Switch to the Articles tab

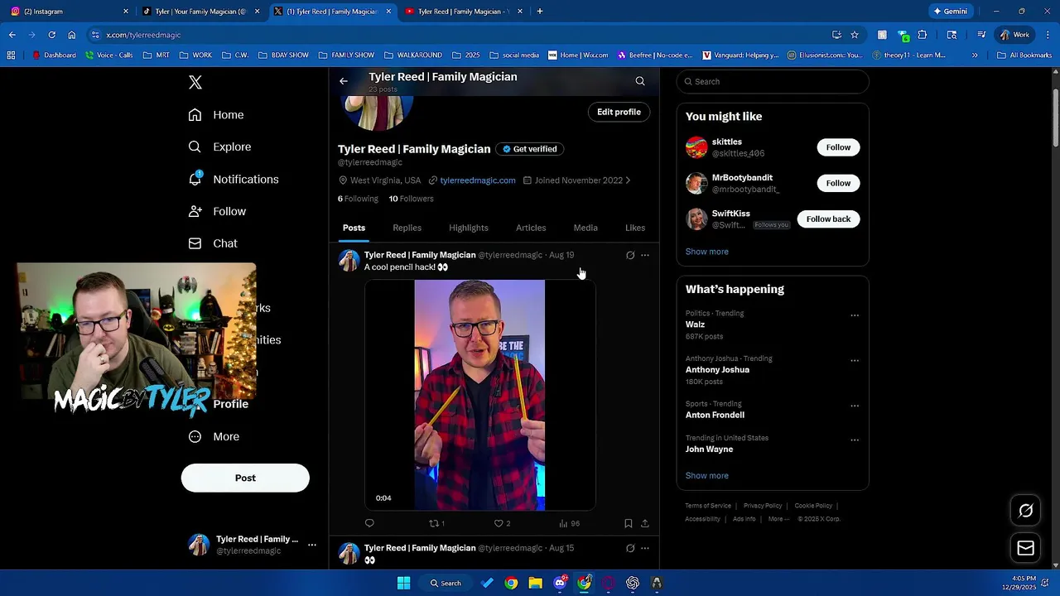(531, 228)
